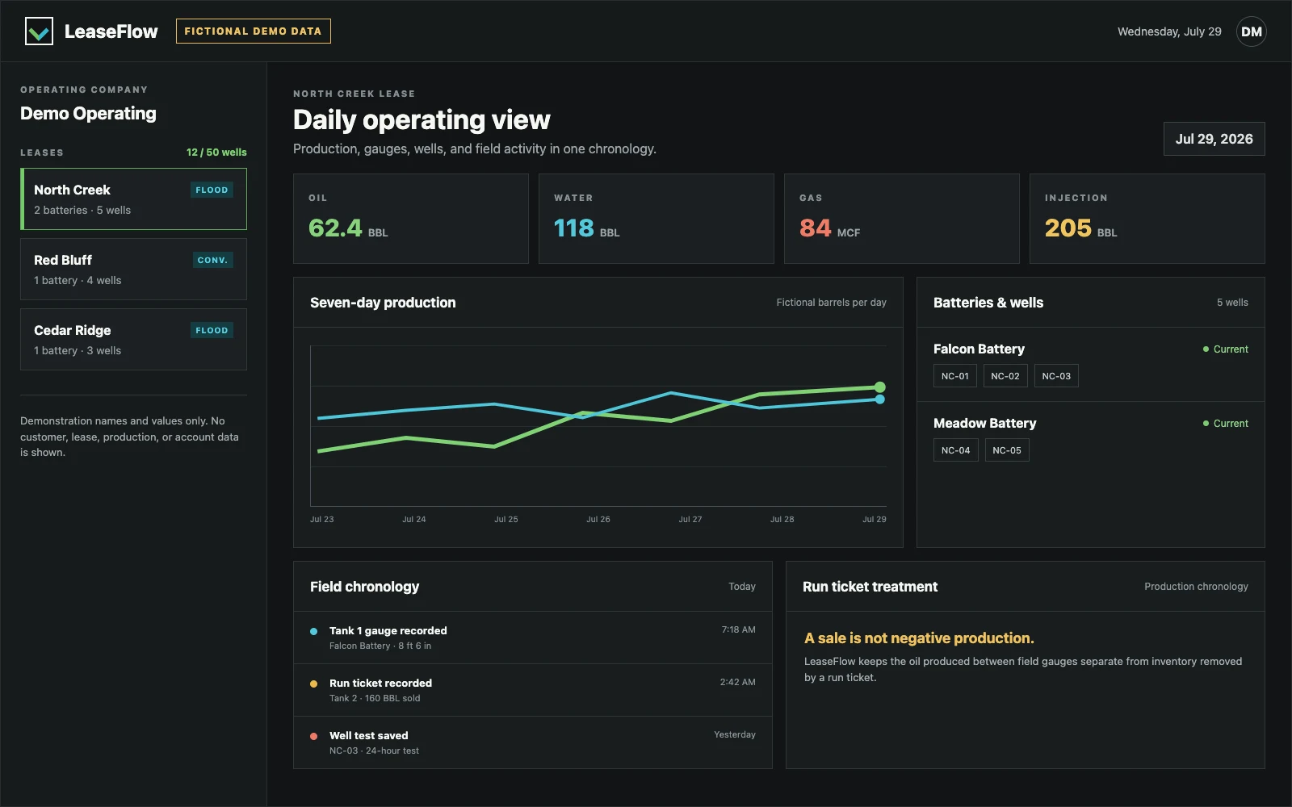1292x807 pixels.
Task: Click the green line endpoint marker on chart
Action: pos(880,387)
